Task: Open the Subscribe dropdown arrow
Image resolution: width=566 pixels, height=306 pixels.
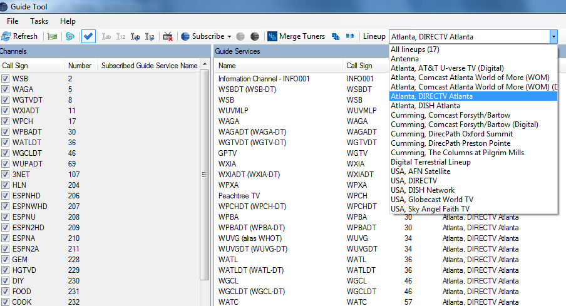Action: tap(229, 36)
